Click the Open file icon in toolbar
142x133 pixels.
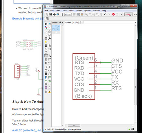point(47,14)
